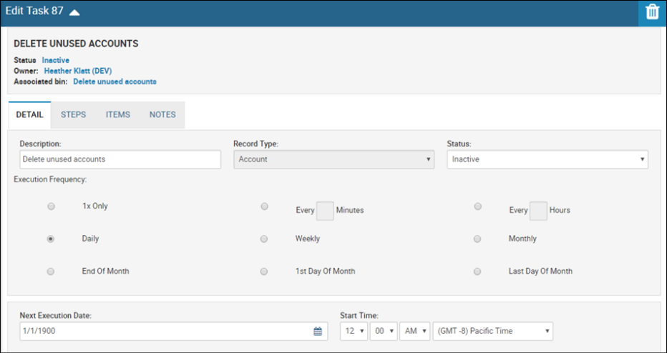Image resolution: width=667 pixels, height=353 pixels.
Task: Select the Daily frequency radio button
Action: [51, 239]
